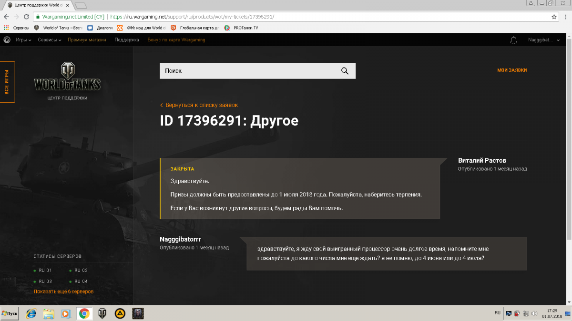
Task: Open the Nagggibat account dropdown
Action: point(544,40)
